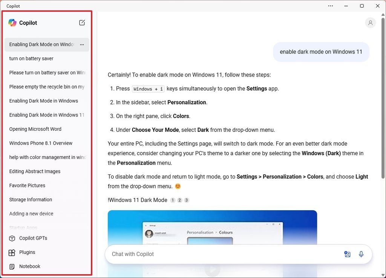The width and height of the screenshot is (386, 278).
Task: Open the app settings ellipsis menu
Action: click(x=331, y=6)
